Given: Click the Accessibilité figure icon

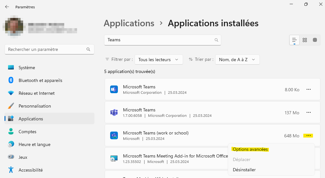Looking at the screenshot, I should click(11, 170).
